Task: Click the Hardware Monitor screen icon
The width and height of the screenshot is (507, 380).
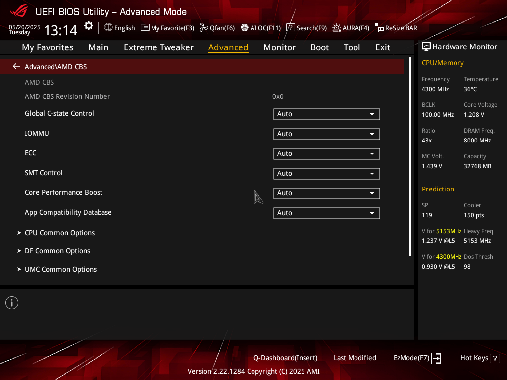Action: (426, 47)
